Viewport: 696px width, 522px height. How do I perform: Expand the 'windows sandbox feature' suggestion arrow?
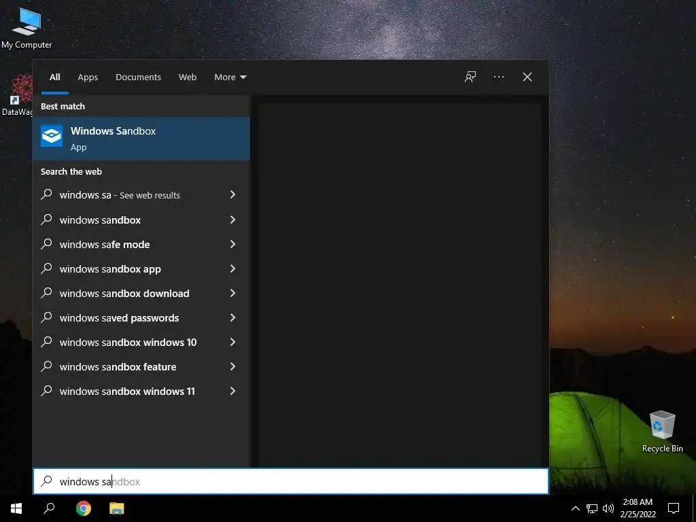click(232, 366)
